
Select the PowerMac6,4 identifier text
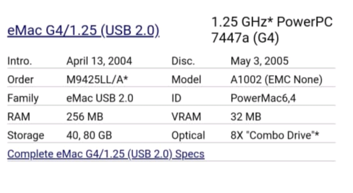[x=263, y=98]
